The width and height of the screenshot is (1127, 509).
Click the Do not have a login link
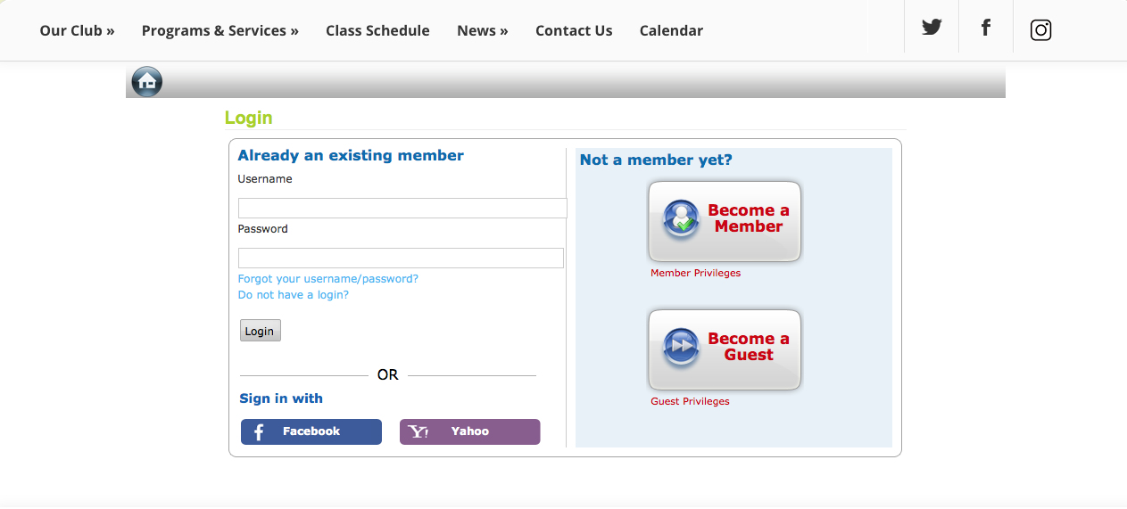click(293, 295)
